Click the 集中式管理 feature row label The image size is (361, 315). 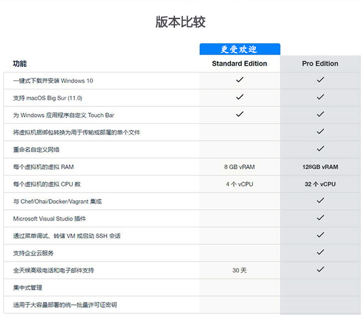pos(27,288)
